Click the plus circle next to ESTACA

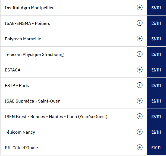[x=140, y=70]
